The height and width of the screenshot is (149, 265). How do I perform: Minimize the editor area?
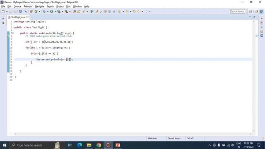250,17
